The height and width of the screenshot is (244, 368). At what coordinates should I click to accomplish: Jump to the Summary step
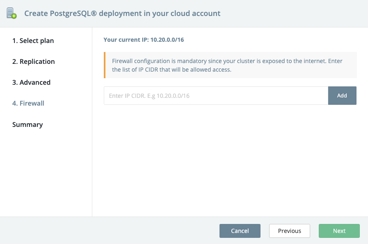(27, 124)
